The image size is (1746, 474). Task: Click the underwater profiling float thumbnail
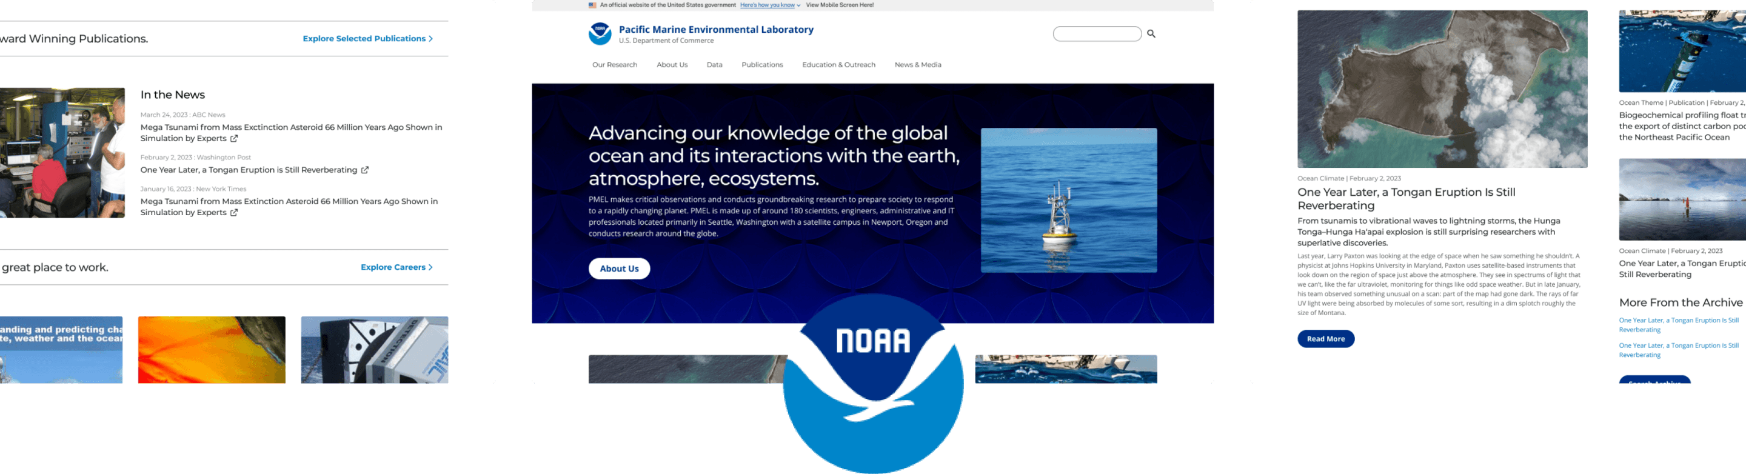(1682, 51)
